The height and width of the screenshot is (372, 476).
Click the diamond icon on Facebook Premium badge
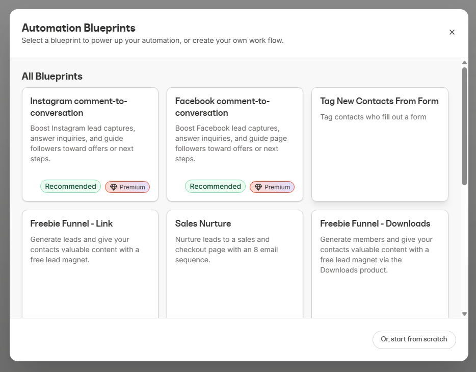258,187
